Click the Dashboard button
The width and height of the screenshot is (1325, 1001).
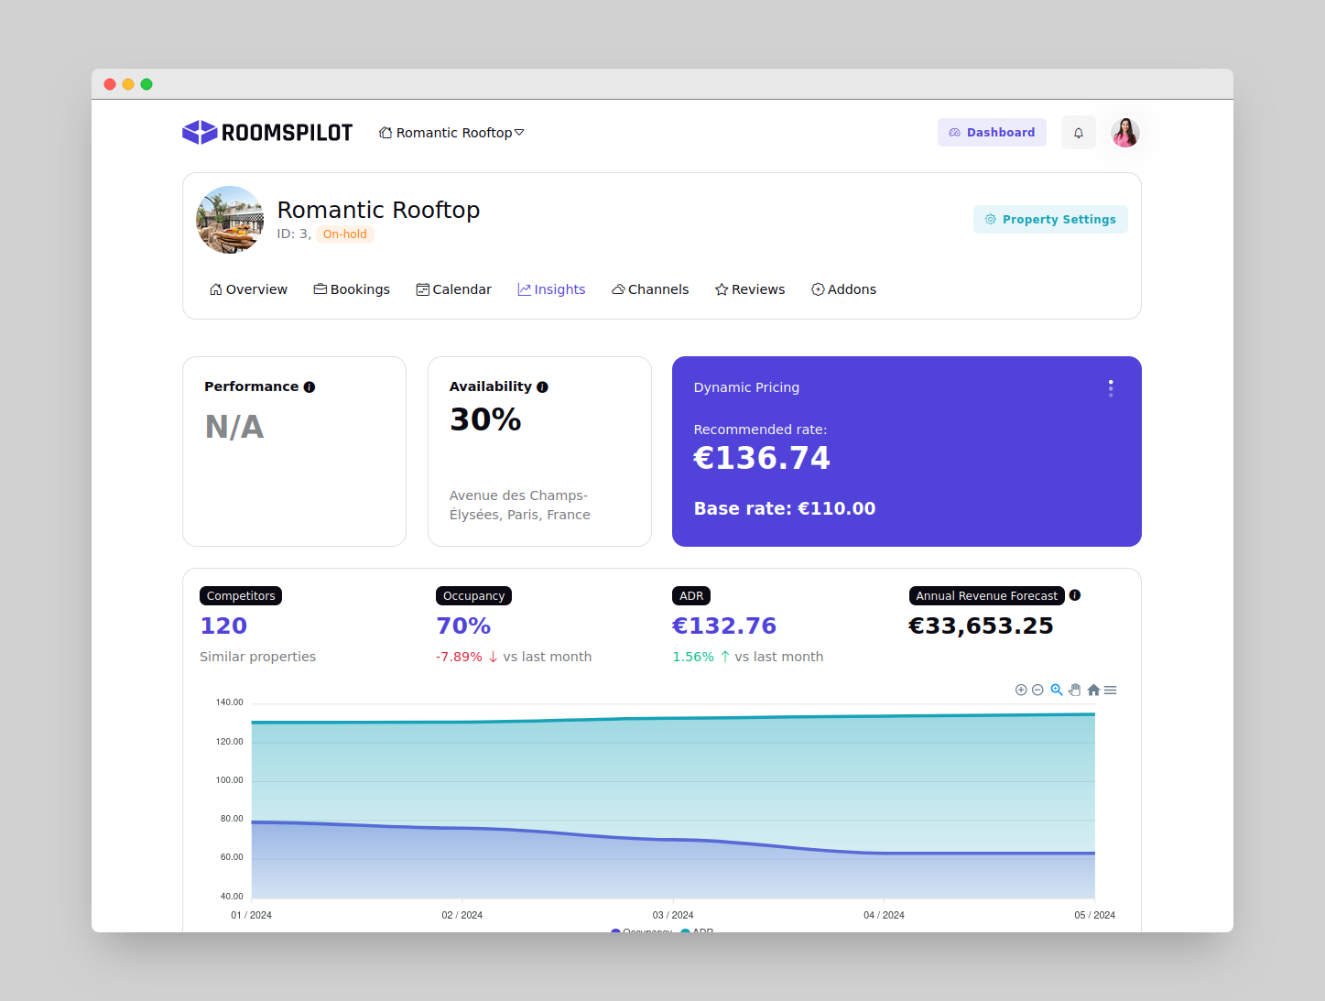click(x=992, y=133)
